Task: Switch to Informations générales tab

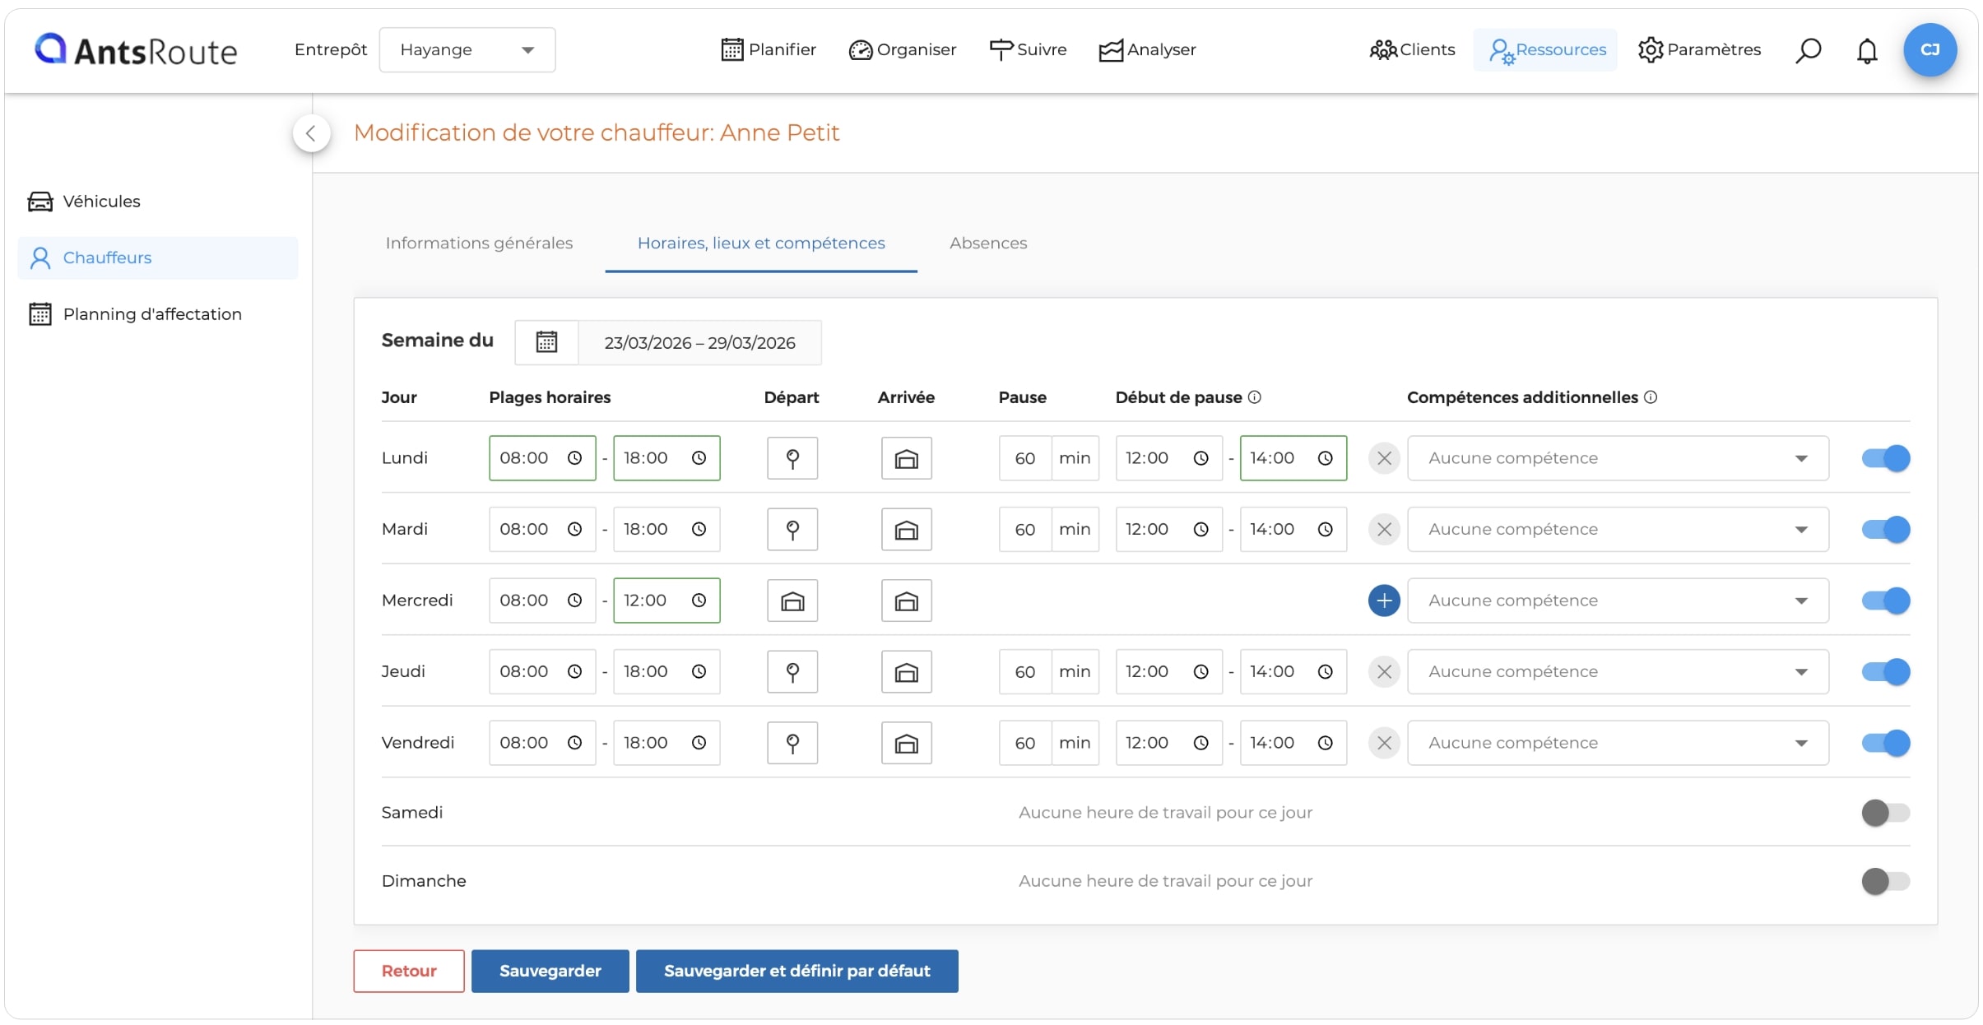Action: point(479,243)
